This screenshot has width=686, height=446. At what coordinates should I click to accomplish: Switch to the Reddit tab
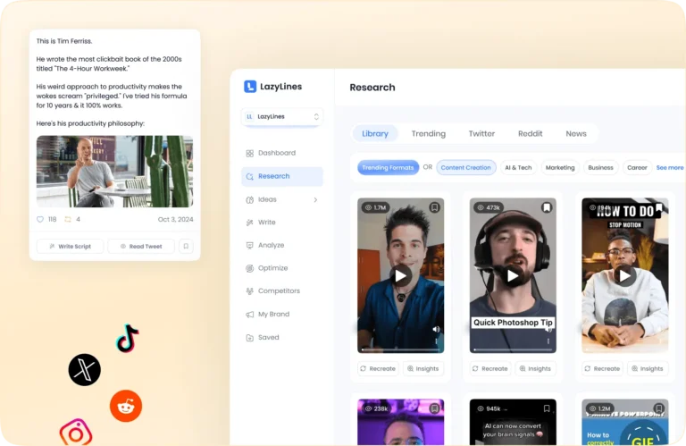(531, 134)
